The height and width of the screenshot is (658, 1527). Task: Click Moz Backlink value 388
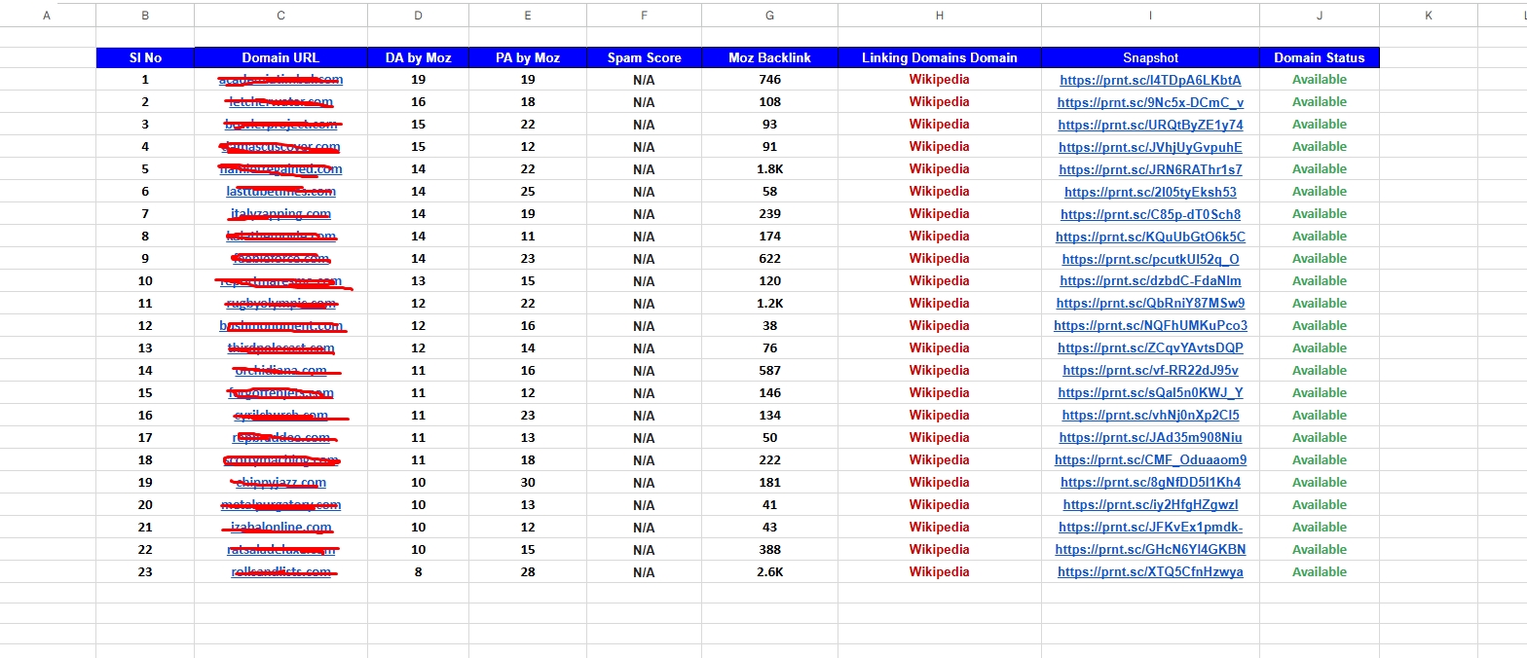tap(769, 549)
